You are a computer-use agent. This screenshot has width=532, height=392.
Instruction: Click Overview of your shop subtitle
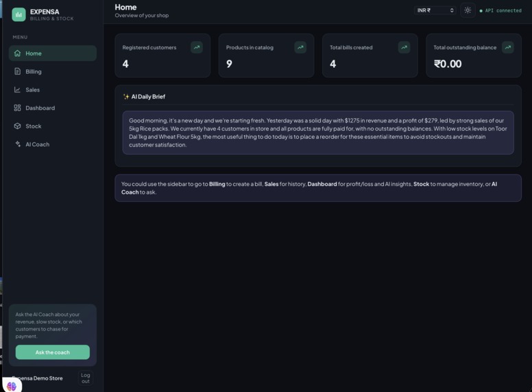(141, 16)
